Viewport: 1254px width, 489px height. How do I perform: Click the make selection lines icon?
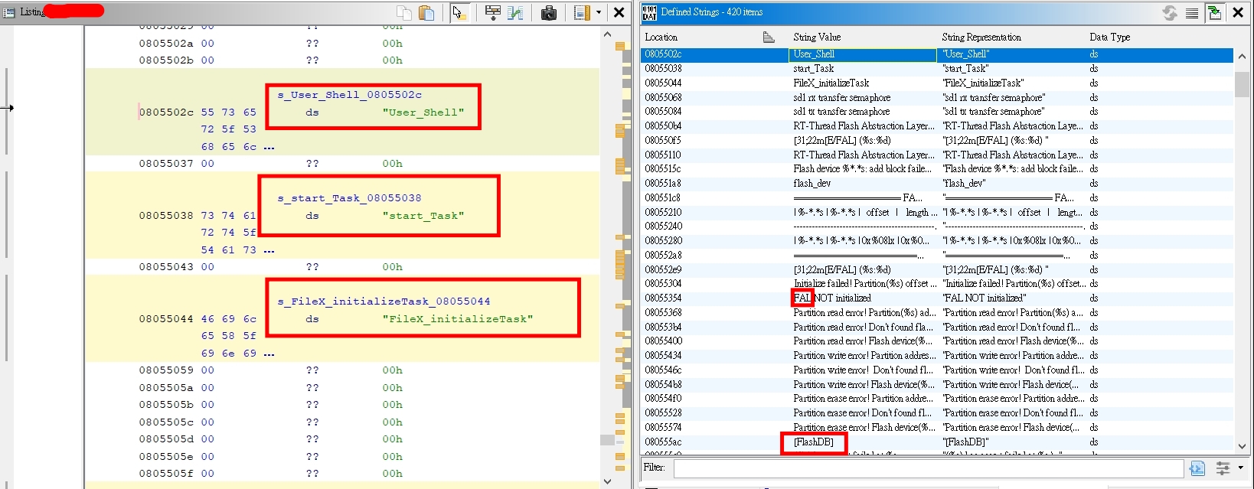[1192, 12]
